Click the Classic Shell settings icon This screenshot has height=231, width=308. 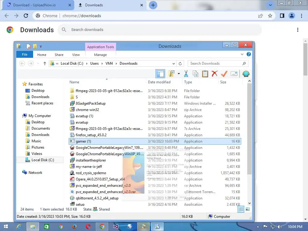pos(246,74)
